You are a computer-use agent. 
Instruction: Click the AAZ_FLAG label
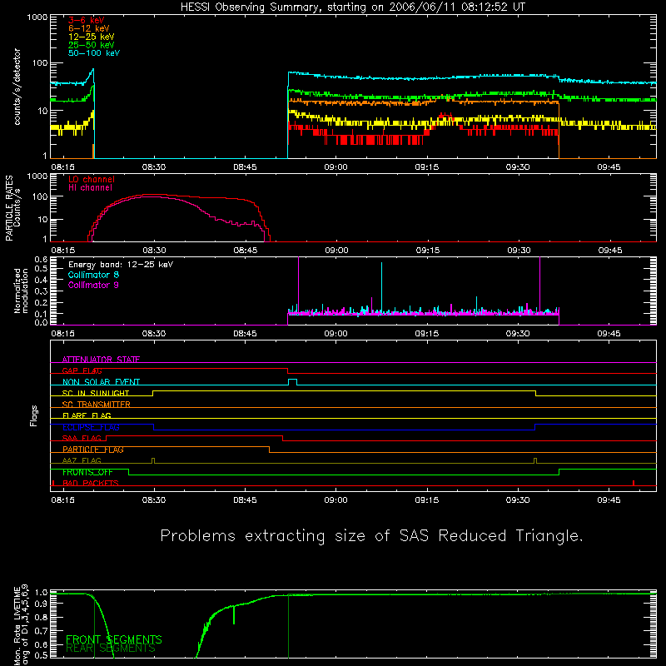click(x=82, y=460)
